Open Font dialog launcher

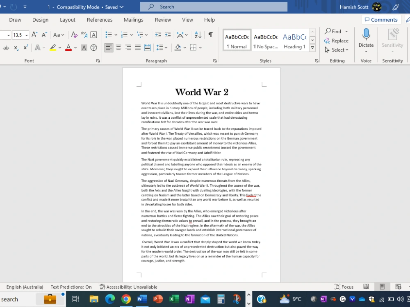coord(98,61)
